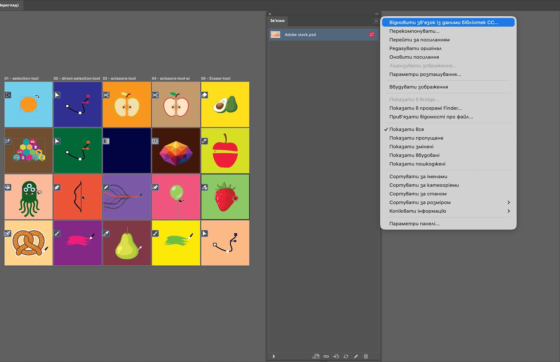
Task: Choose Показати пропущене
Action: [448, 138]
